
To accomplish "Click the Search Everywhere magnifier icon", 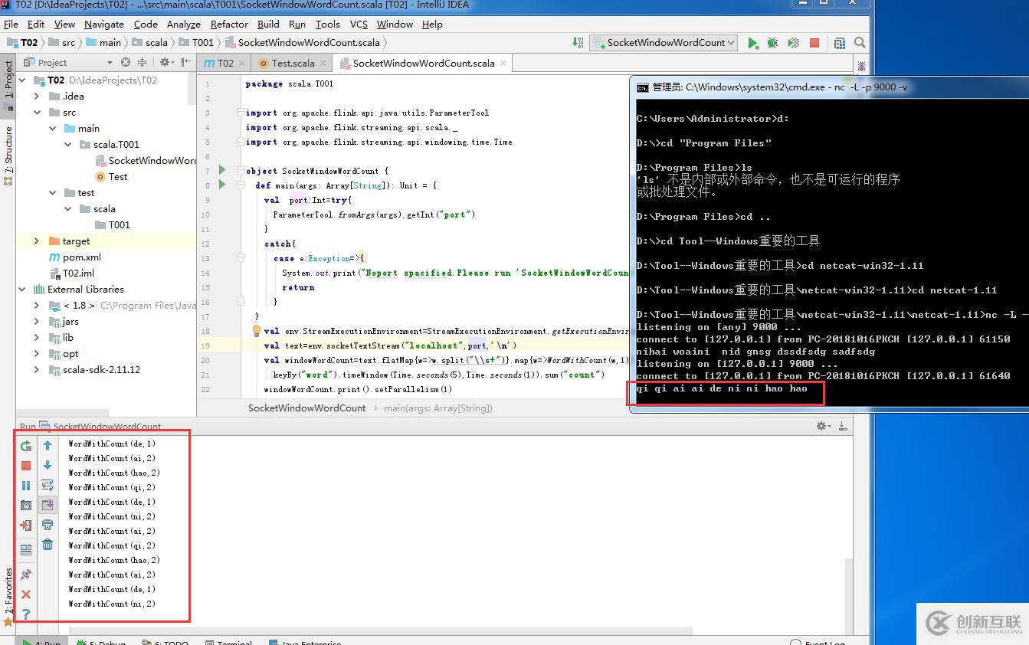I will coord(860,43).
